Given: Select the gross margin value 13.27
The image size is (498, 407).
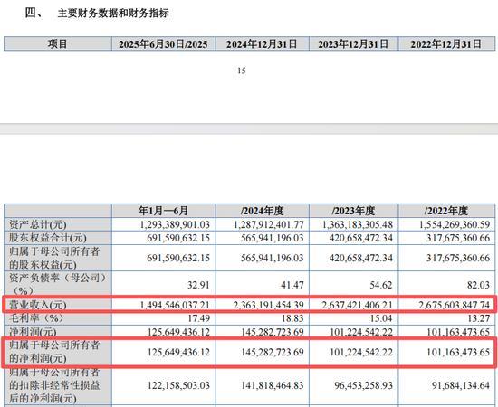Looking at the screenshot, I should [478, 318].
